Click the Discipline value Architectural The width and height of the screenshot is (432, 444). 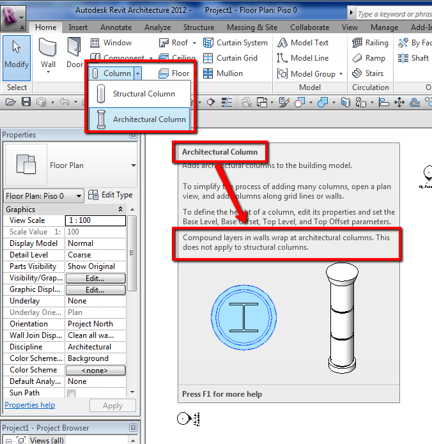(95, 347)
